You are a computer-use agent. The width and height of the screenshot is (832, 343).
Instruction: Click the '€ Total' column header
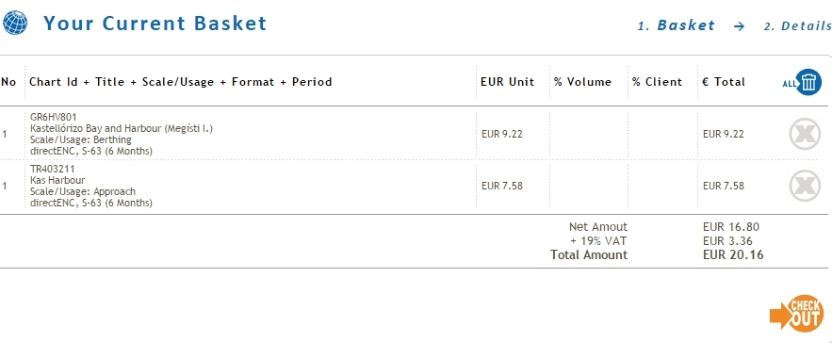724,82
